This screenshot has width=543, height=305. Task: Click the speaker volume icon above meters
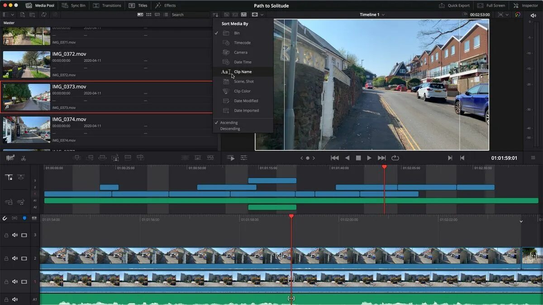(x=533, y=15)
